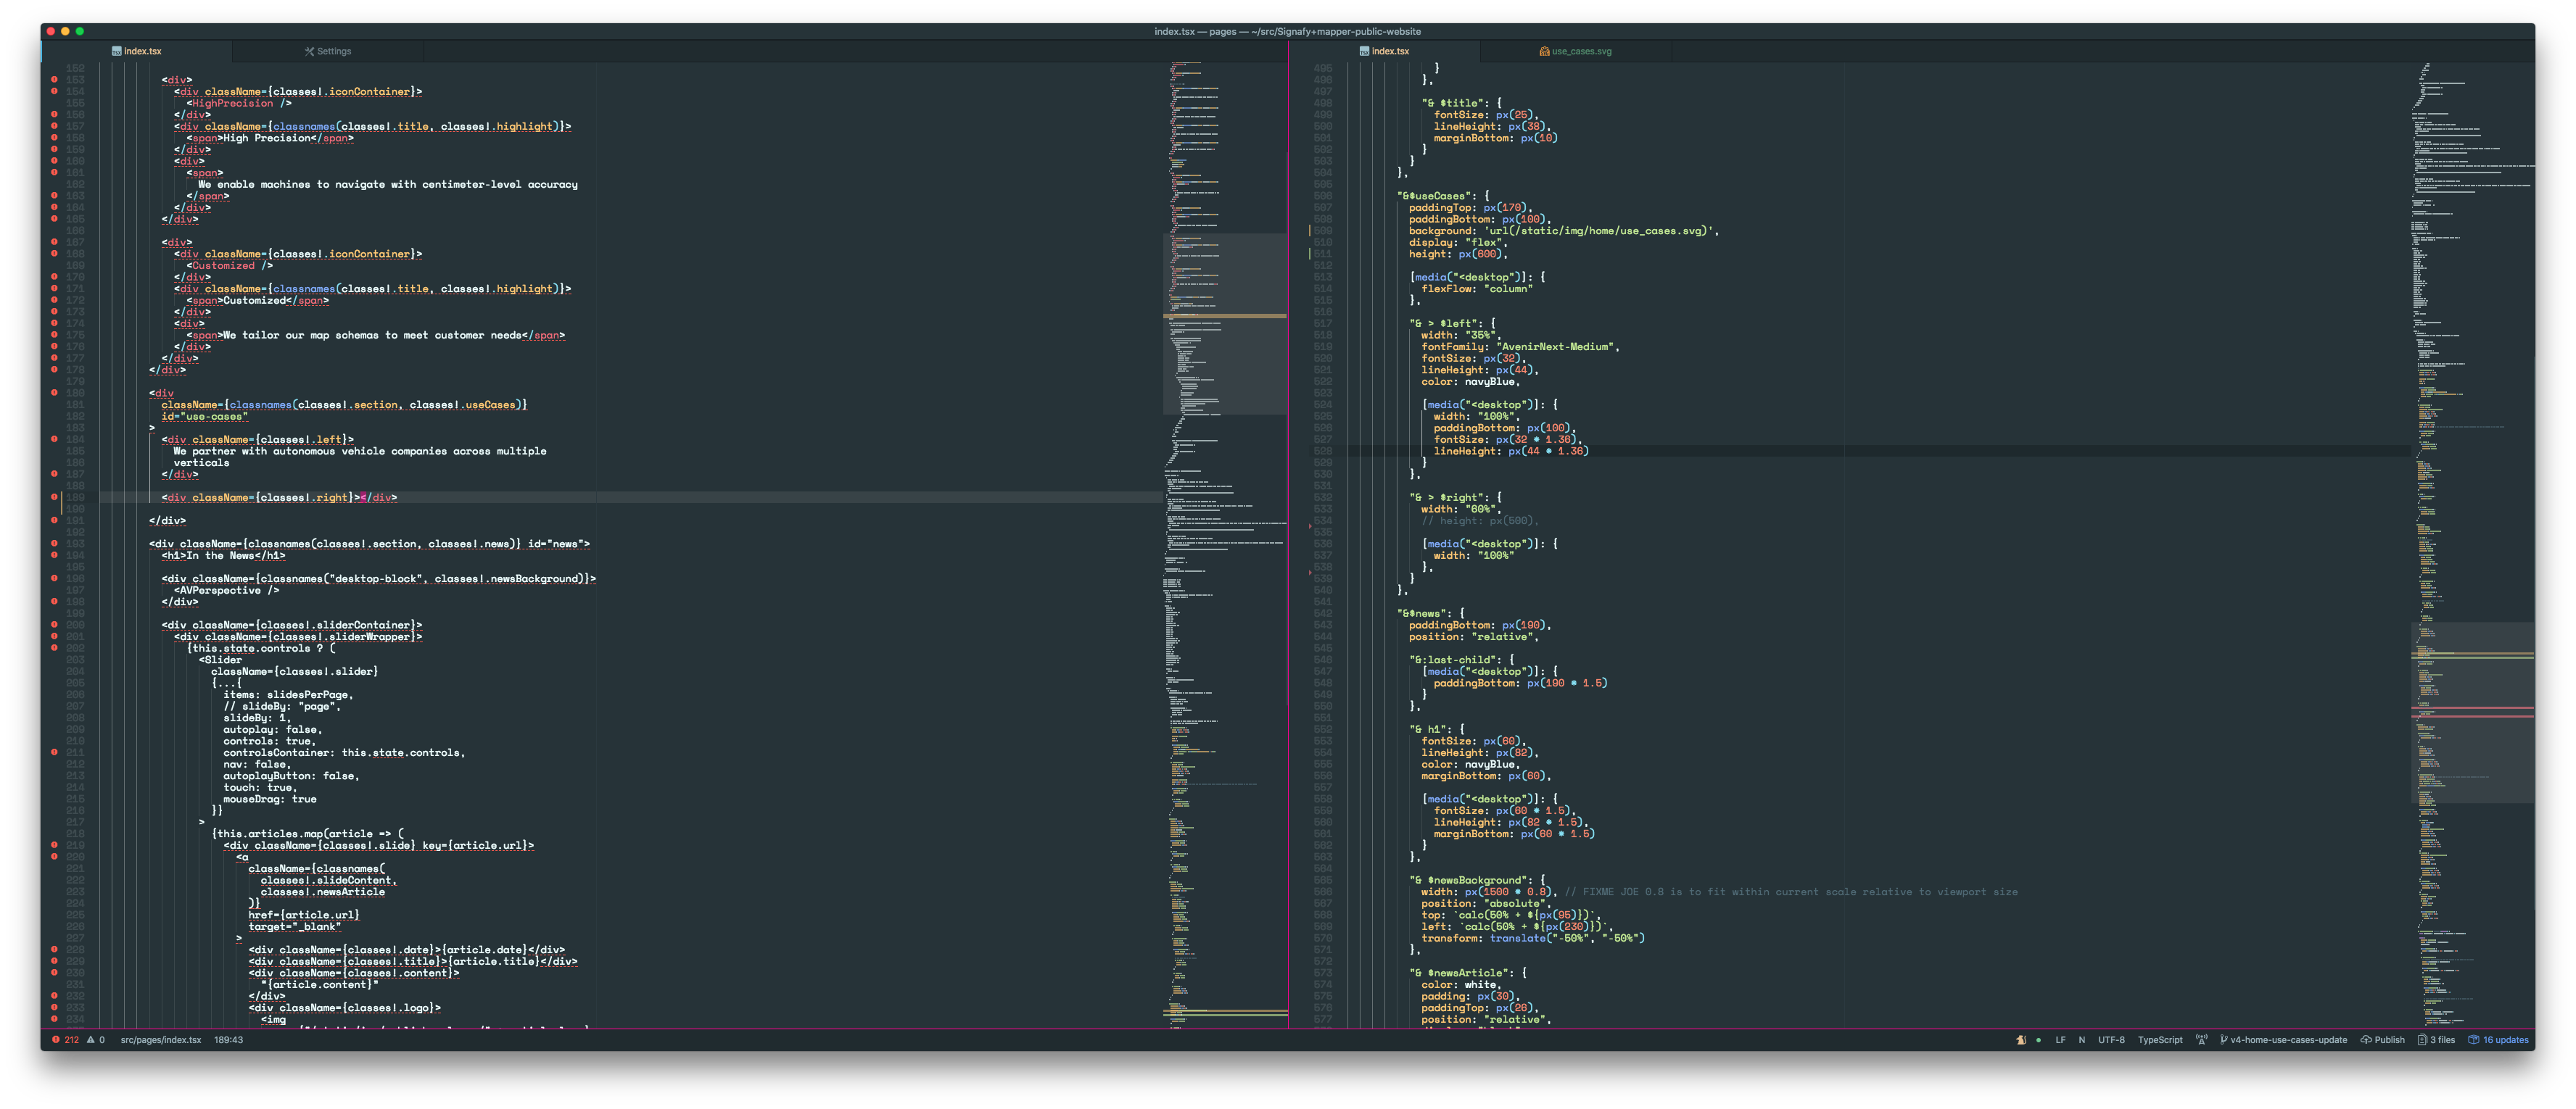Screen dimensions: 2576x1109
Task: Click the mascot icon at left of status bar
Action: coord(2022,1040)
